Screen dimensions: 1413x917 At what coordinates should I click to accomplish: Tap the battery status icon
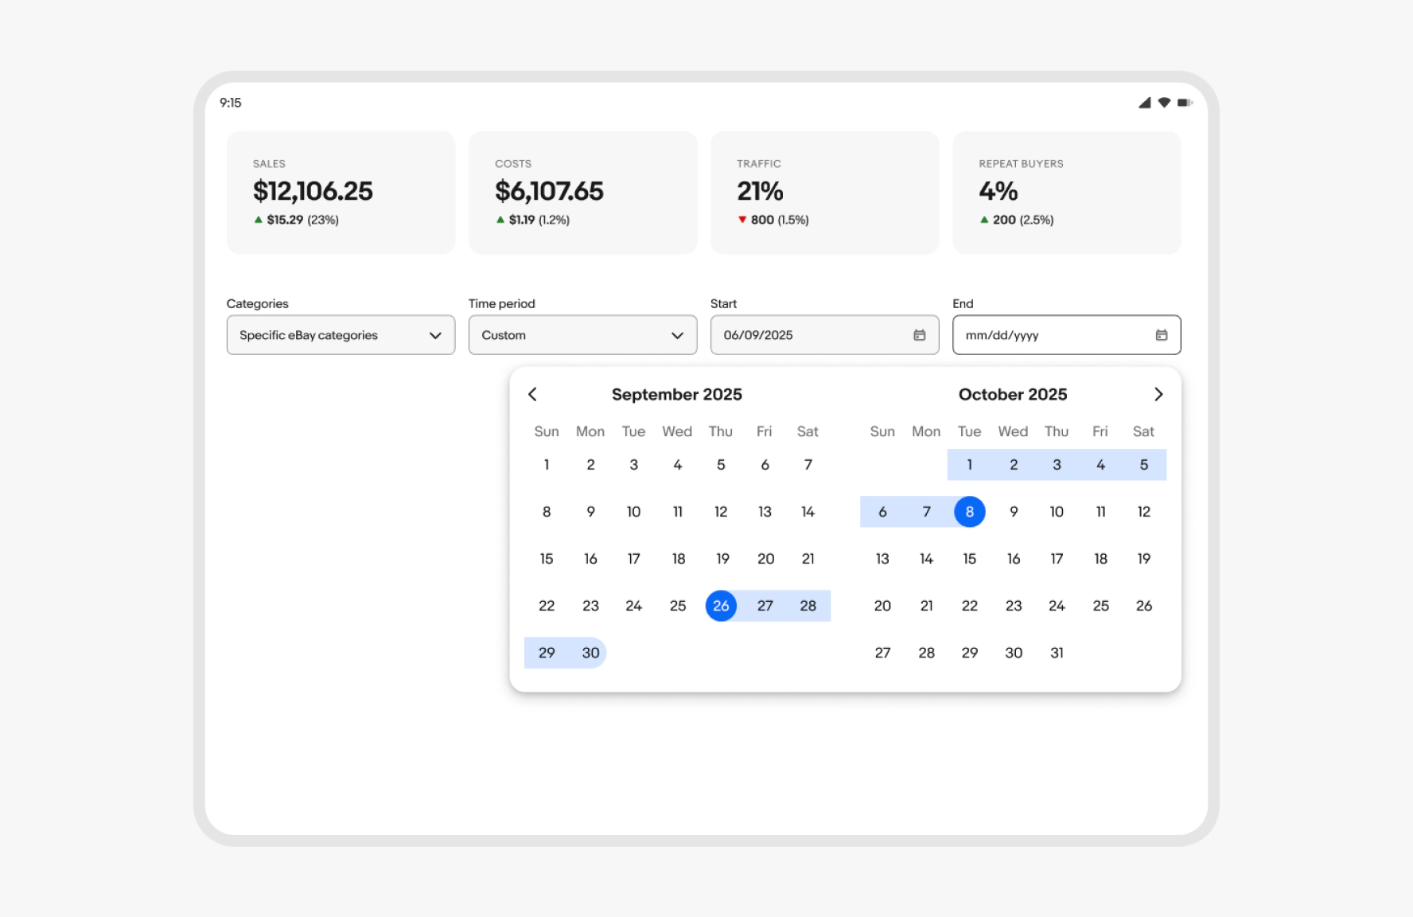[1185, 103]
